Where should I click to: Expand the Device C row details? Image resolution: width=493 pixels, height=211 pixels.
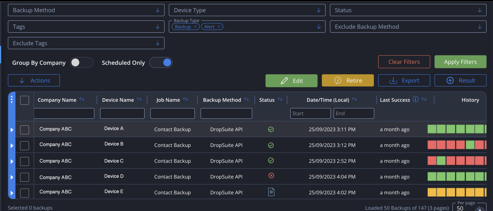point(12,161)
